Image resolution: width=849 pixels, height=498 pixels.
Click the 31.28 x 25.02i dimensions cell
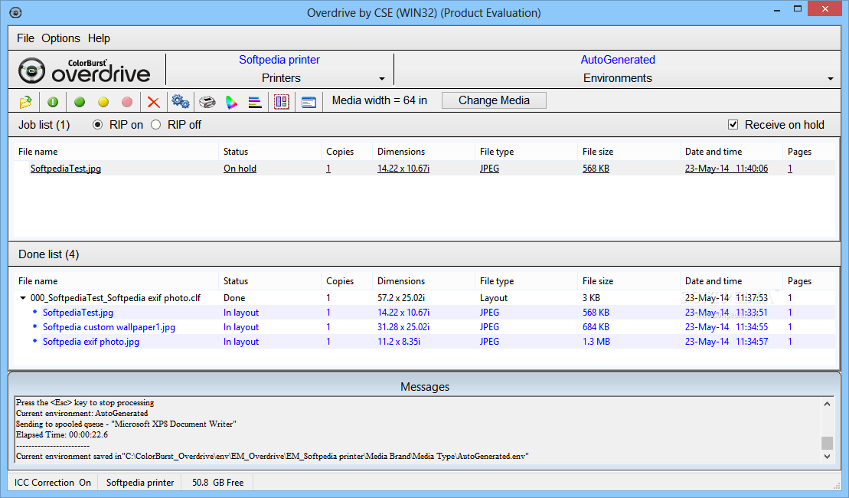pyautogui.click(x=403, y=326)
